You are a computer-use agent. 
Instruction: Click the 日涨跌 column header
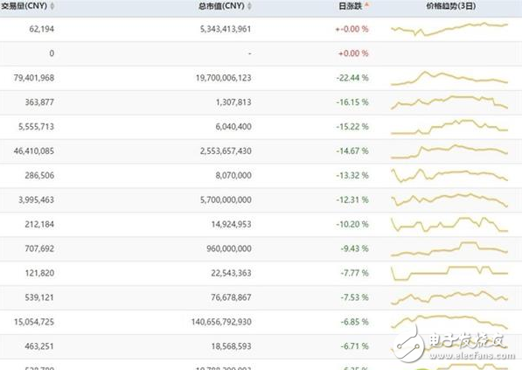350,6
